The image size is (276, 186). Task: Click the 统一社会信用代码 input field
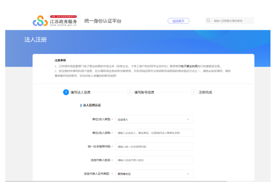click(154, 147)
